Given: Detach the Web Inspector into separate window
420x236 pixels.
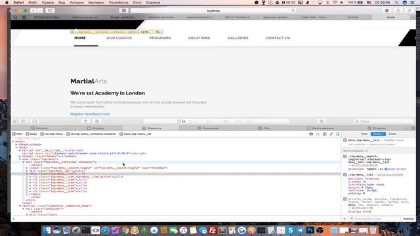Looking at the screenshot, I should [24, 121].
